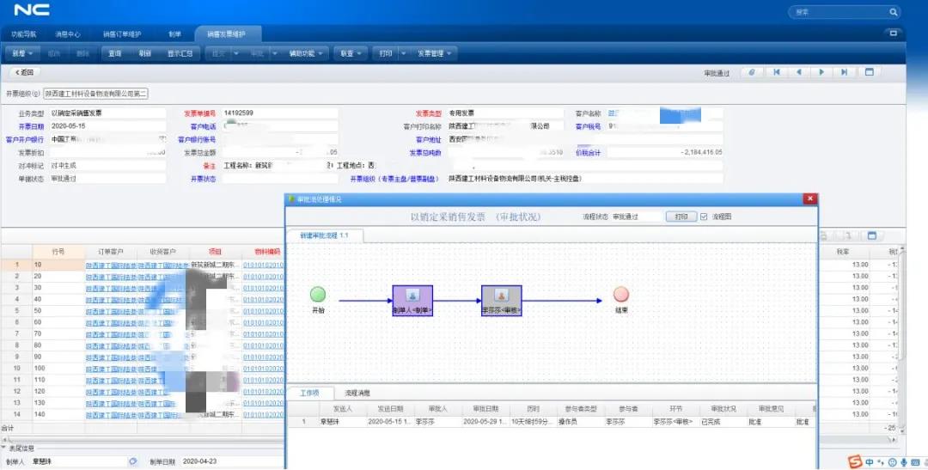Jump to the last record arrow
Viewport: 928px width, 470px height.
point(845,71)
